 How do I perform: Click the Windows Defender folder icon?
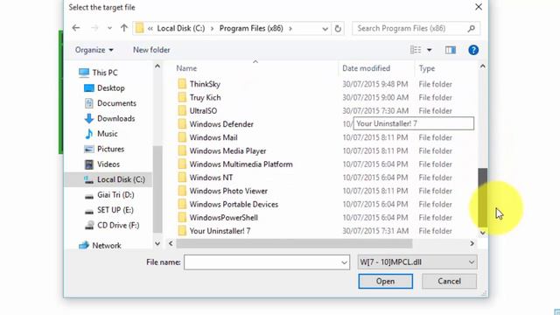182,124
